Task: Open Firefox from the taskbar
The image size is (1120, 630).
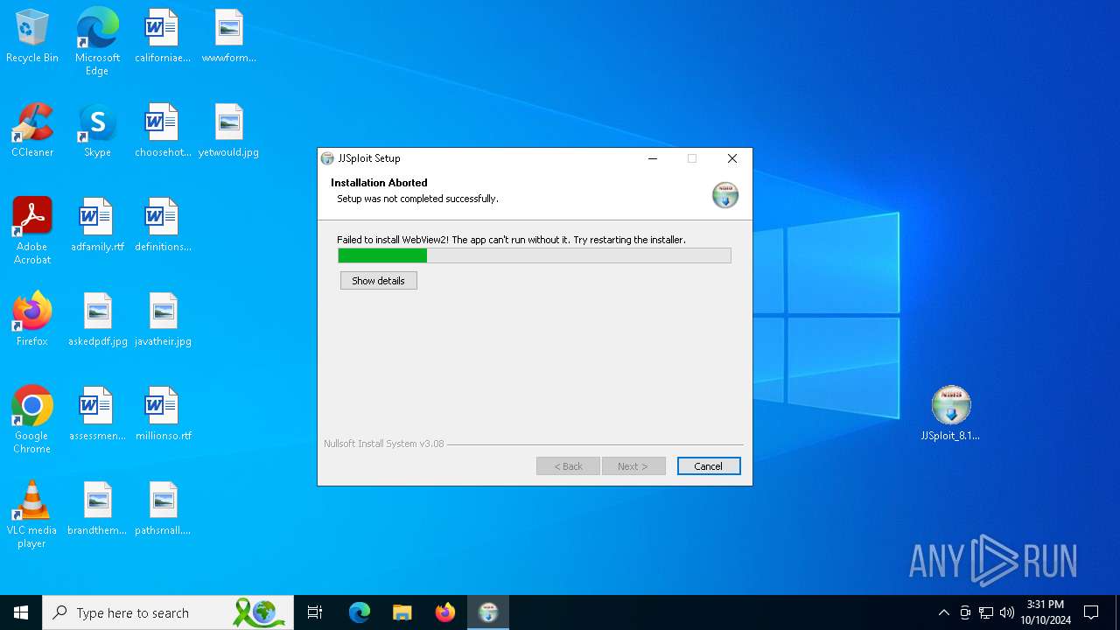Action: [444, 612]
